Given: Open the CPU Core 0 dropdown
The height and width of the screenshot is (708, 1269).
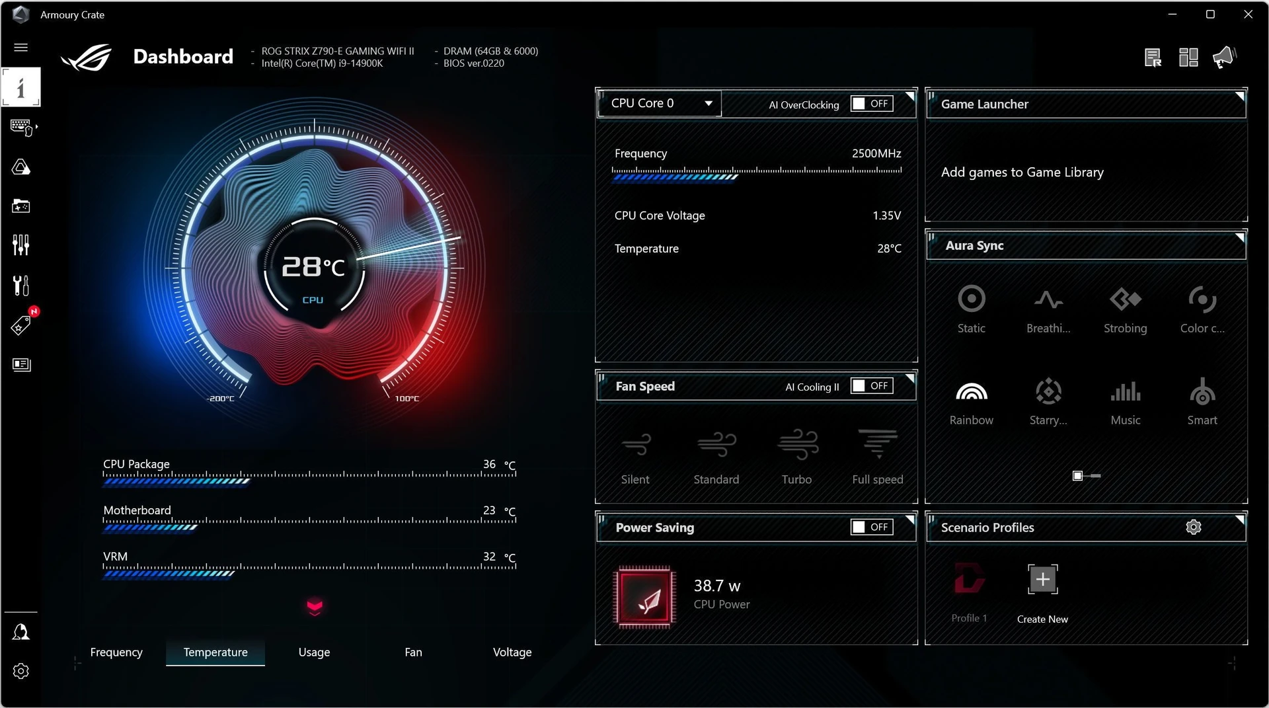Looking at the screenshot, I should click(x=660, y=103).
